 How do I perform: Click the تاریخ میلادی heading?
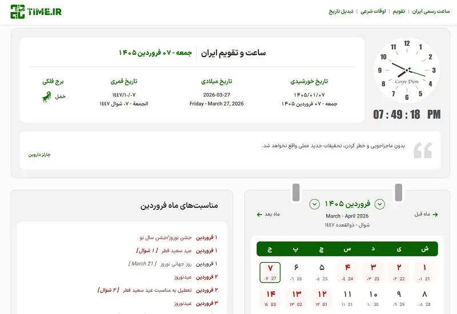217,81
